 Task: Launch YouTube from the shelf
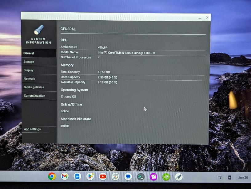(x=103, y=176)
